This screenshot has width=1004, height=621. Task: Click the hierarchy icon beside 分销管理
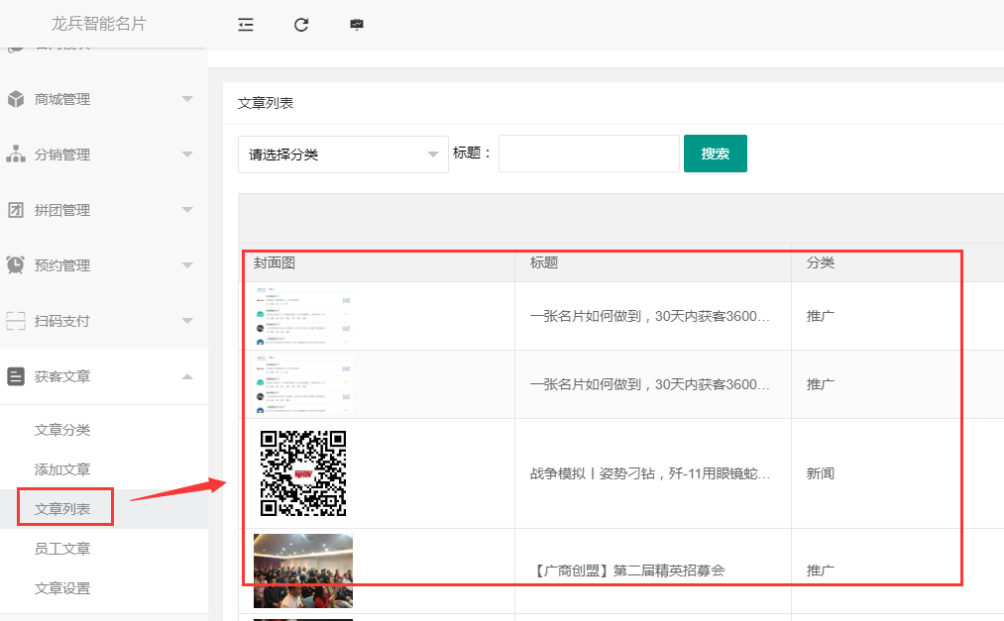[x=16, y=155]
